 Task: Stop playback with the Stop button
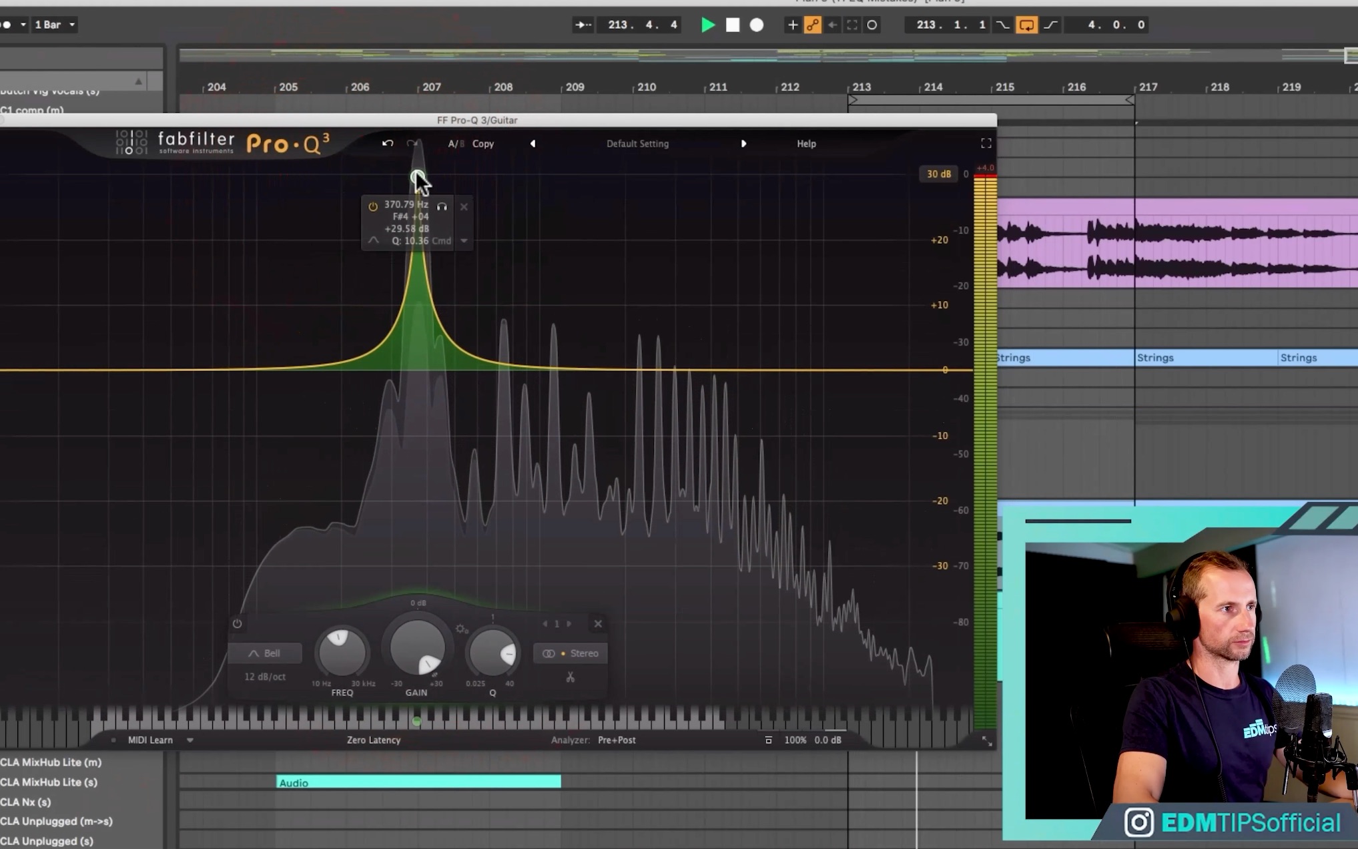733,25
